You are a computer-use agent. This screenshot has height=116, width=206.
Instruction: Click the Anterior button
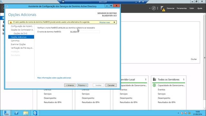click(70, 85)
